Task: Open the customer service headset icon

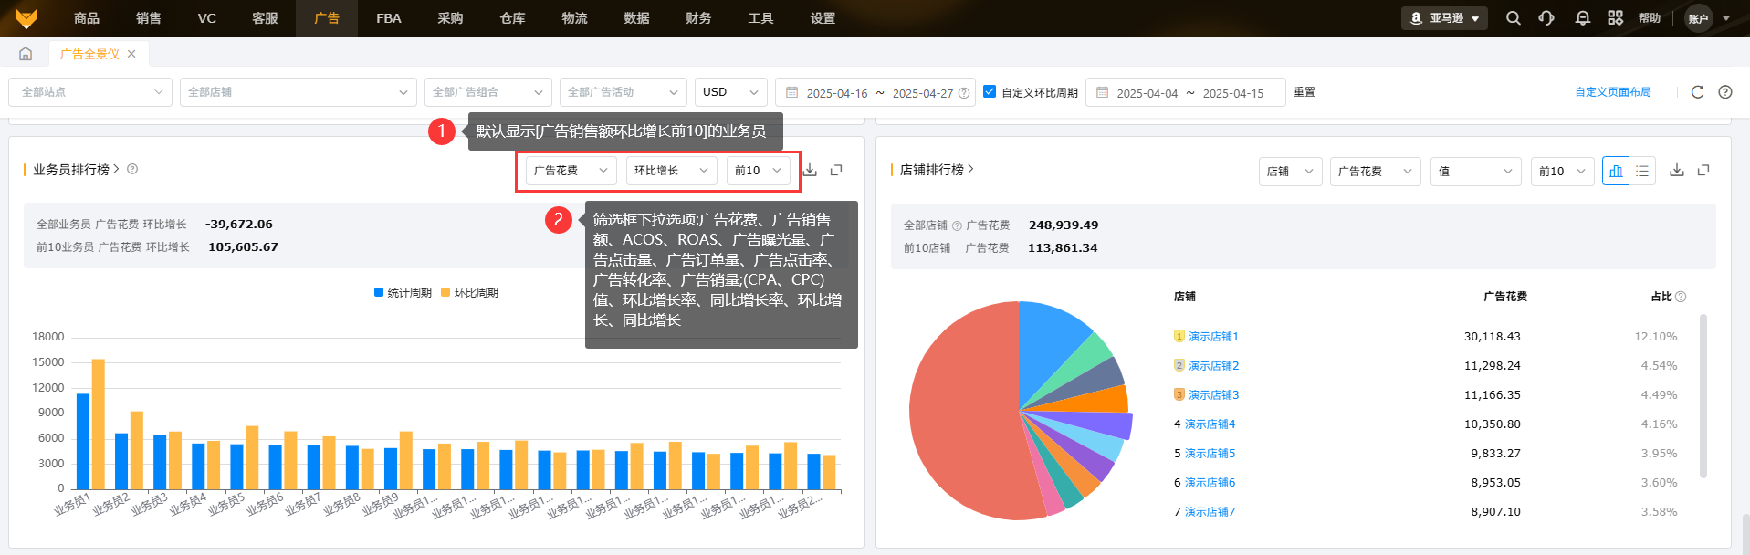Action: tap(1546, 18)
